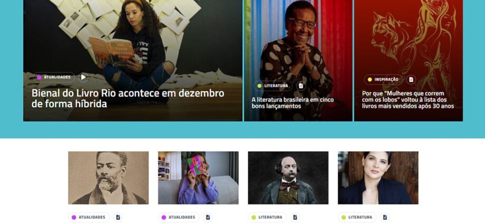Open the photo of dark-haired woman in blazer
The height and width of the screenshot is (224, 485).
coord(378,178)
